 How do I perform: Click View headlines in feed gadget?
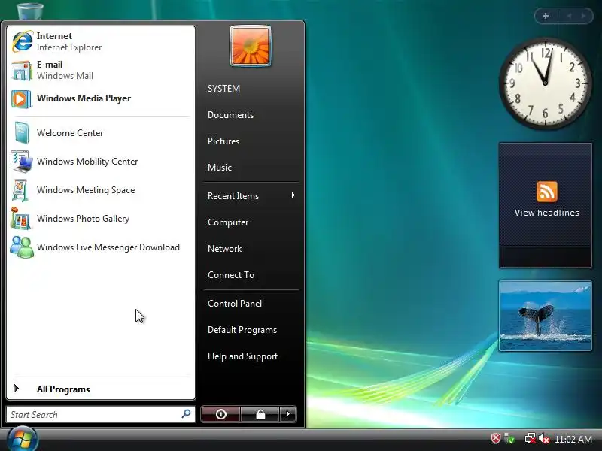[x=547, y=213]
